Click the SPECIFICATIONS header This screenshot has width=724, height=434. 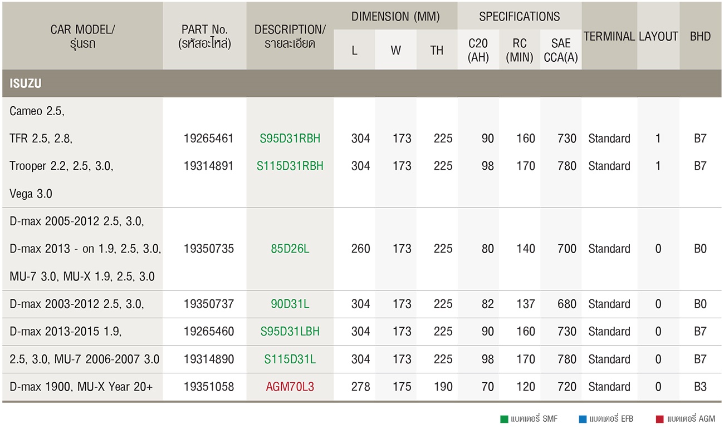520,17
